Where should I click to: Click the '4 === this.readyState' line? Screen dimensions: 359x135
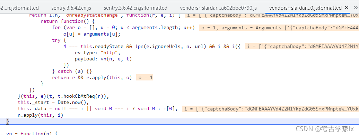(x=152, y=47)
